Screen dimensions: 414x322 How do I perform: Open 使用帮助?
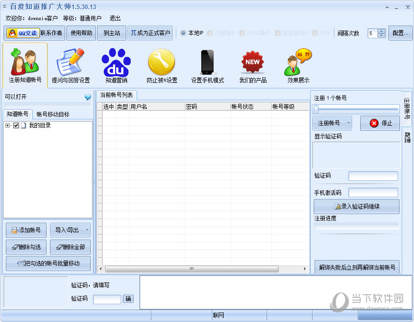pos(82,33)
